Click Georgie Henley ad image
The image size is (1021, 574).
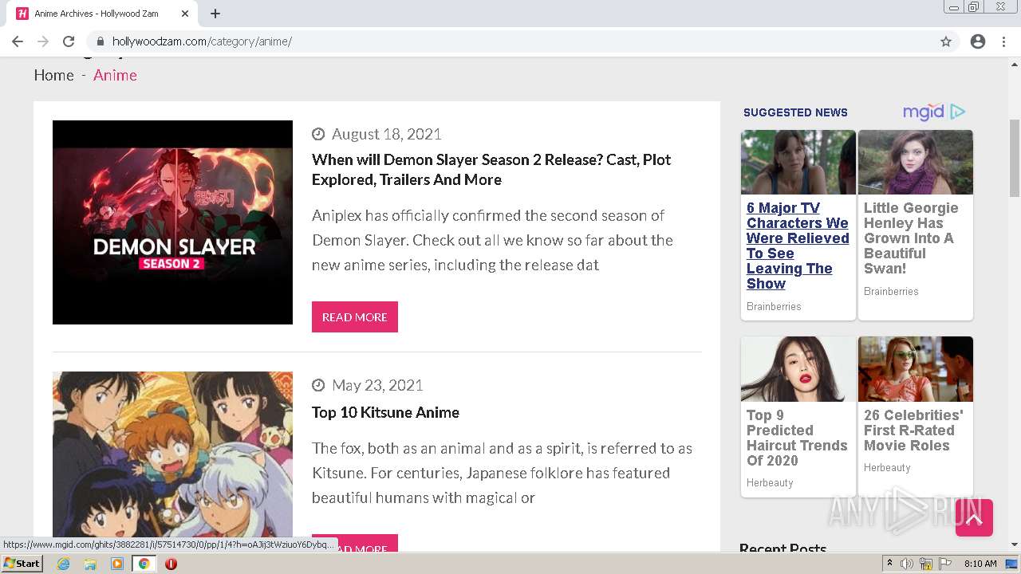pos(916,162)
